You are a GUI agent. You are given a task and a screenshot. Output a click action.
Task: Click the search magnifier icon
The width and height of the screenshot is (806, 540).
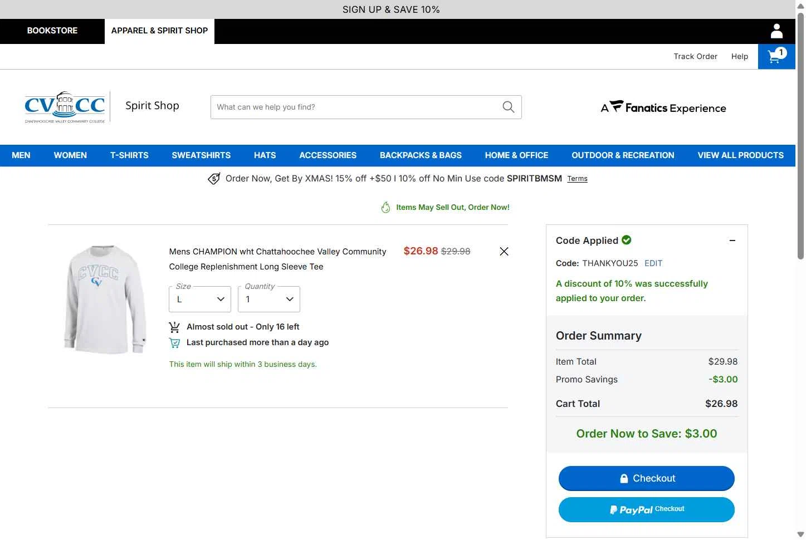click(508, 107)
